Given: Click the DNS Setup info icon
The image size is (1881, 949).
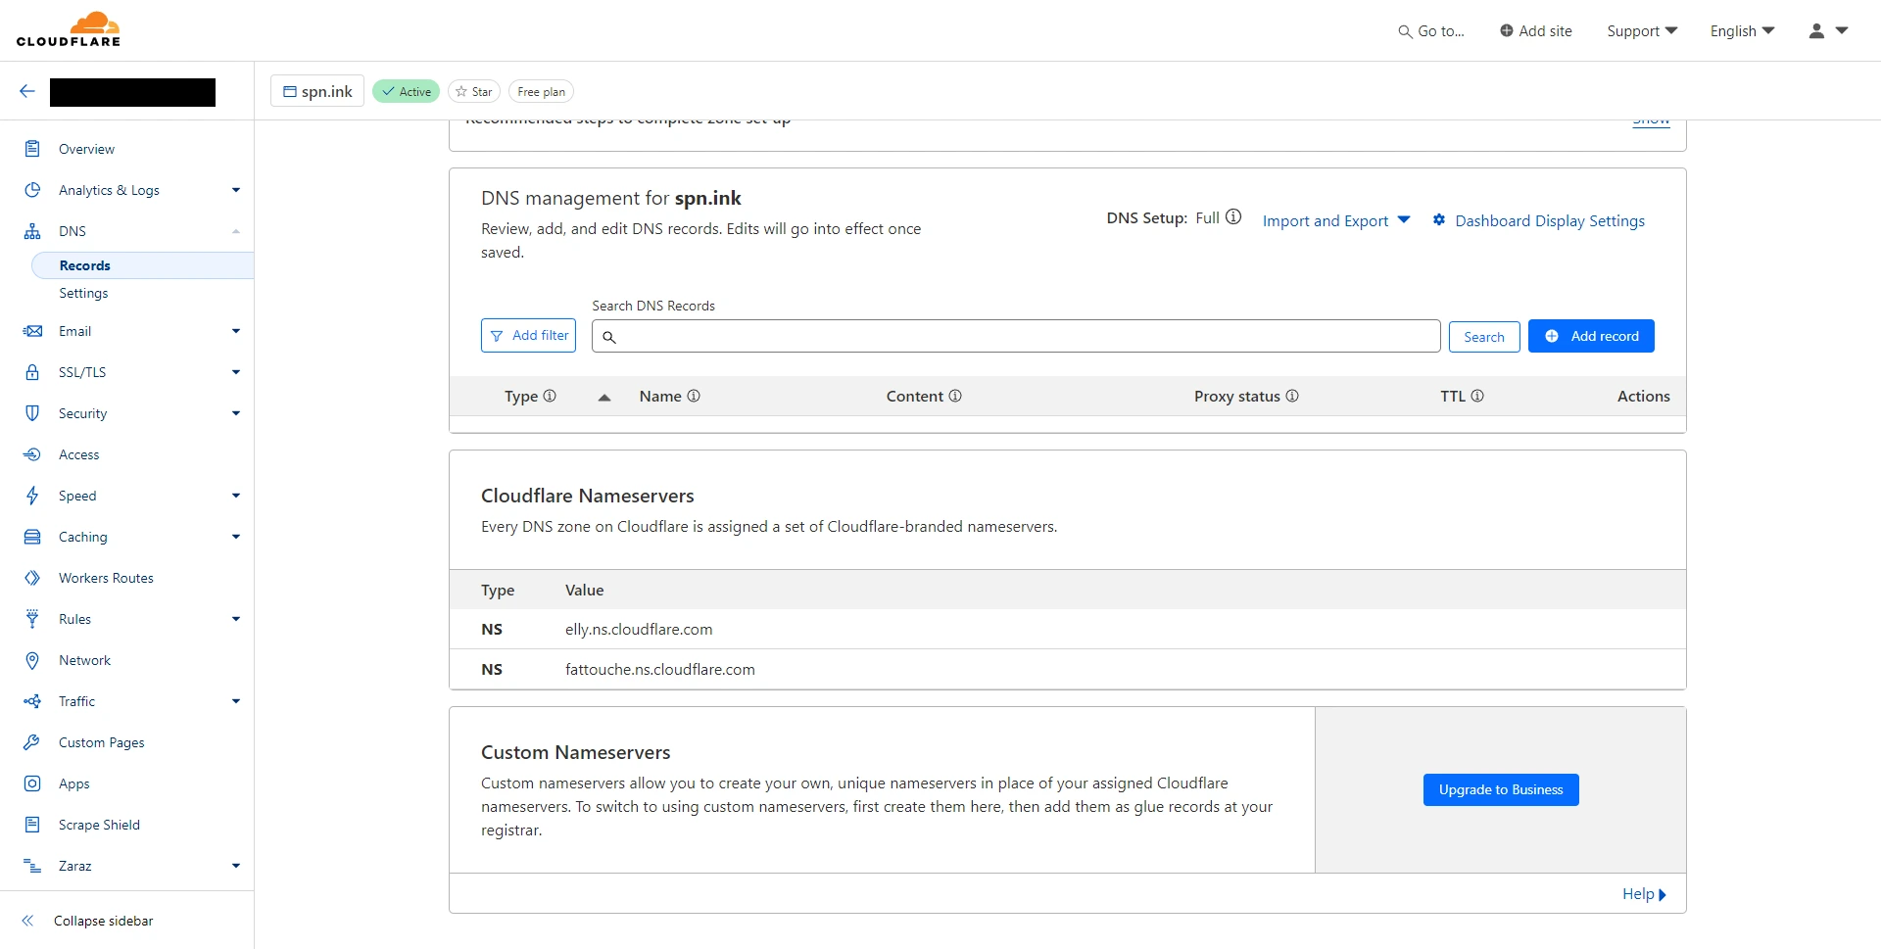Looking at the screenshot, I should tap(1233, 217).
